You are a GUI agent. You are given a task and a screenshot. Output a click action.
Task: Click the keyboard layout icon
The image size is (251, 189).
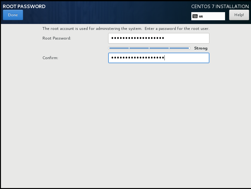(195, 16)
